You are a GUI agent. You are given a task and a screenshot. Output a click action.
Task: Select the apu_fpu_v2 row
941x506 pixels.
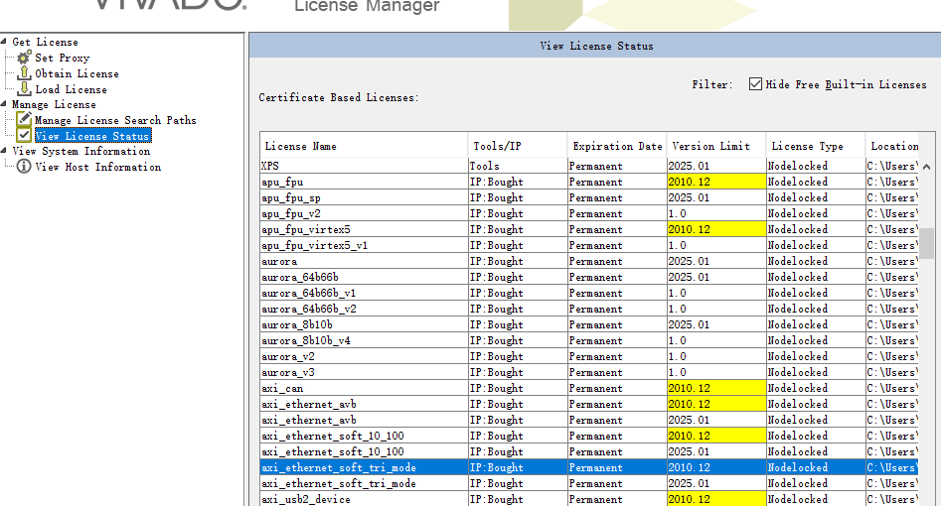pyautogui.click(x=589, y=213)
